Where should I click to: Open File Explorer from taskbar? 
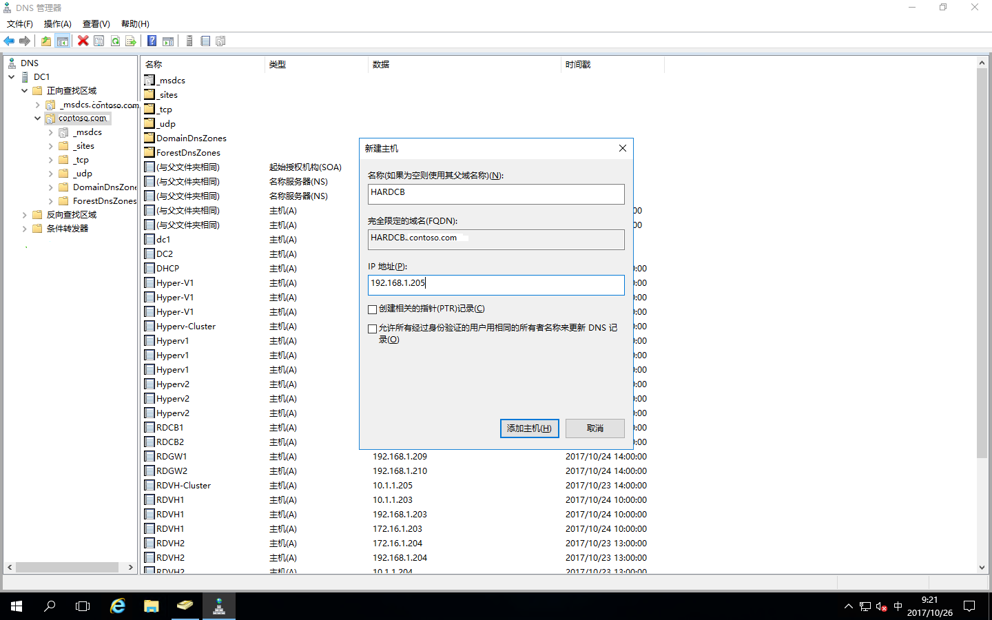pyautogui.click(x=152, y=606)
